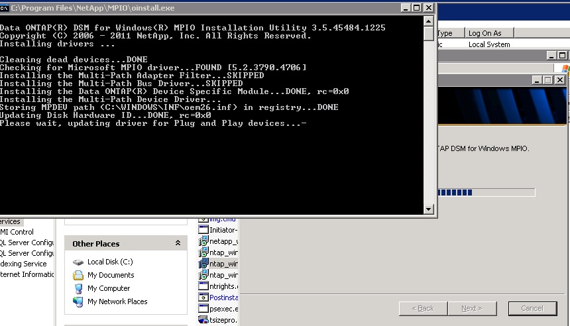This screenshot has height=326, width=570.
Task: Select the psexec file
Action: click(x=223, y=309)
